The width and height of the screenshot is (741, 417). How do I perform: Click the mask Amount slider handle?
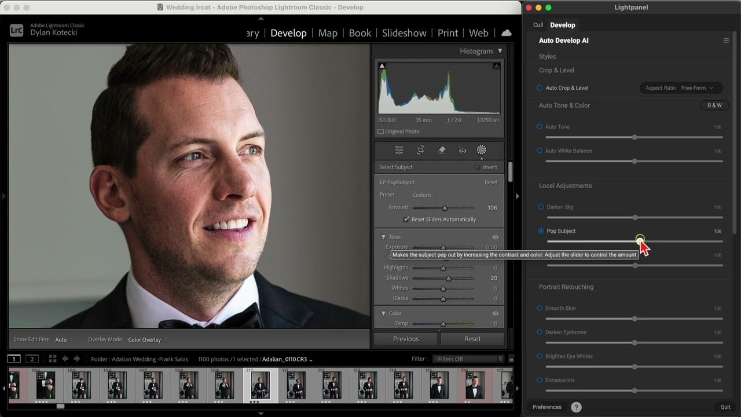445,208
